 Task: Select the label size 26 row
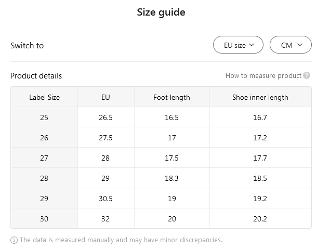pyautogui.click(x=44, y=138)
